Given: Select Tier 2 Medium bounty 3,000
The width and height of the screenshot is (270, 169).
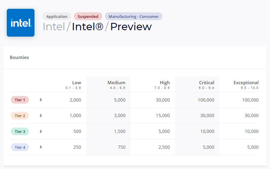Looking at the screenshot, I should (x=120, y=116).
